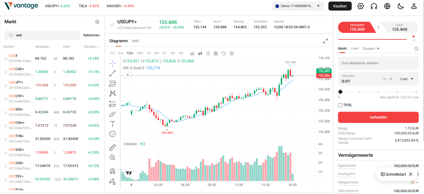Click the red verkaufen button
The width and height of the screenshot is (424, 194).
pyautogui.click(x=378, y=117)
